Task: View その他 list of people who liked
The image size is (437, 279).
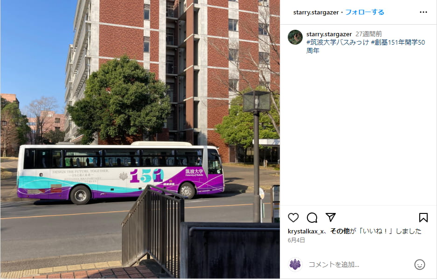Action: pyautogui.click(x=340, y=231)
